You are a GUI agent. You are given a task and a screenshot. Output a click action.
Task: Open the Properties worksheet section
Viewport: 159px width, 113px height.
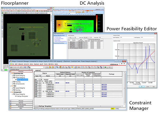[x=21, y=106]
